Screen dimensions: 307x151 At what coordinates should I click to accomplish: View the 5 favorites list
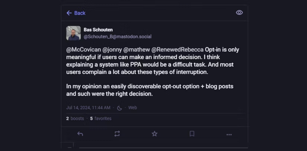pyautogui.click(x=101, y=118)
